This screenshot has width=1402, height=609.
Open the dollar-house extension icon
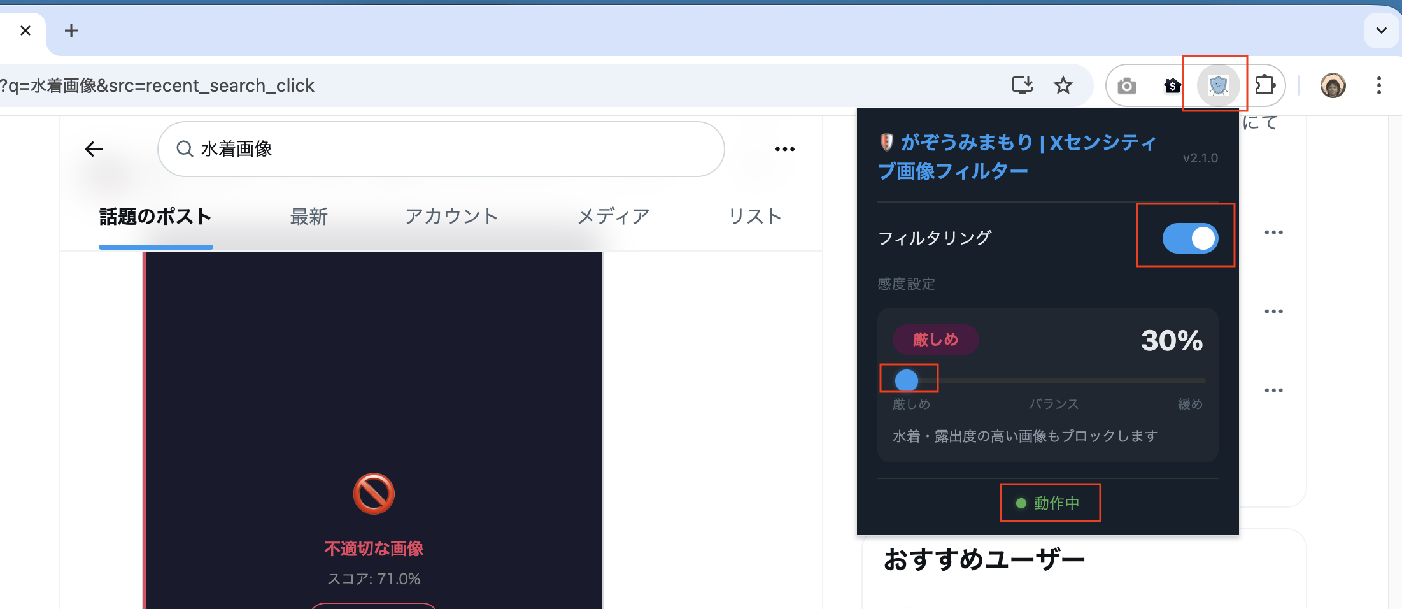[x=1172, y=85]
